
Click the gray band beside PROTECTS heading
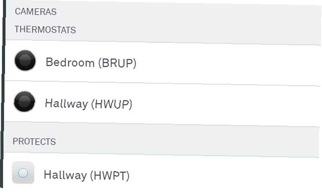[185, 142]
